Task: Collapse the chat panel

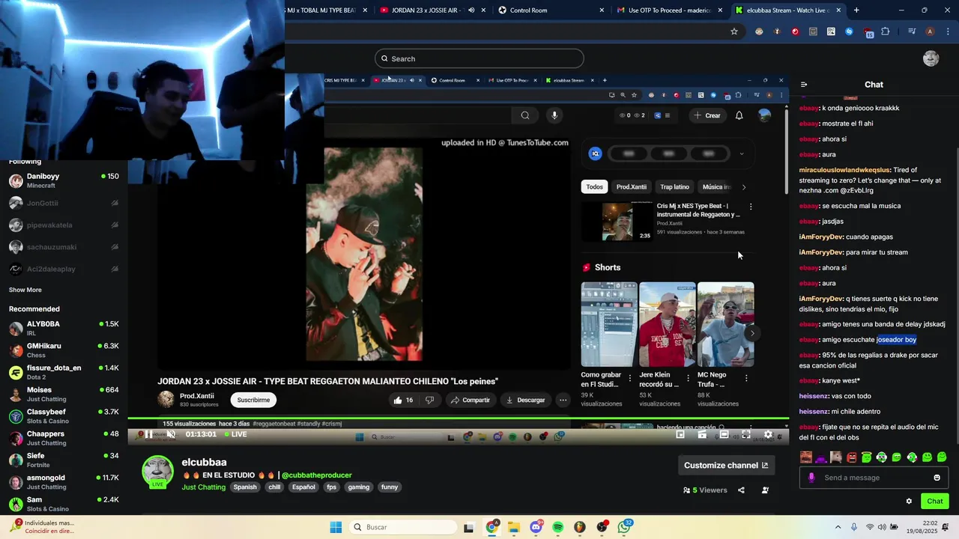Action: [x=804, y=85]
